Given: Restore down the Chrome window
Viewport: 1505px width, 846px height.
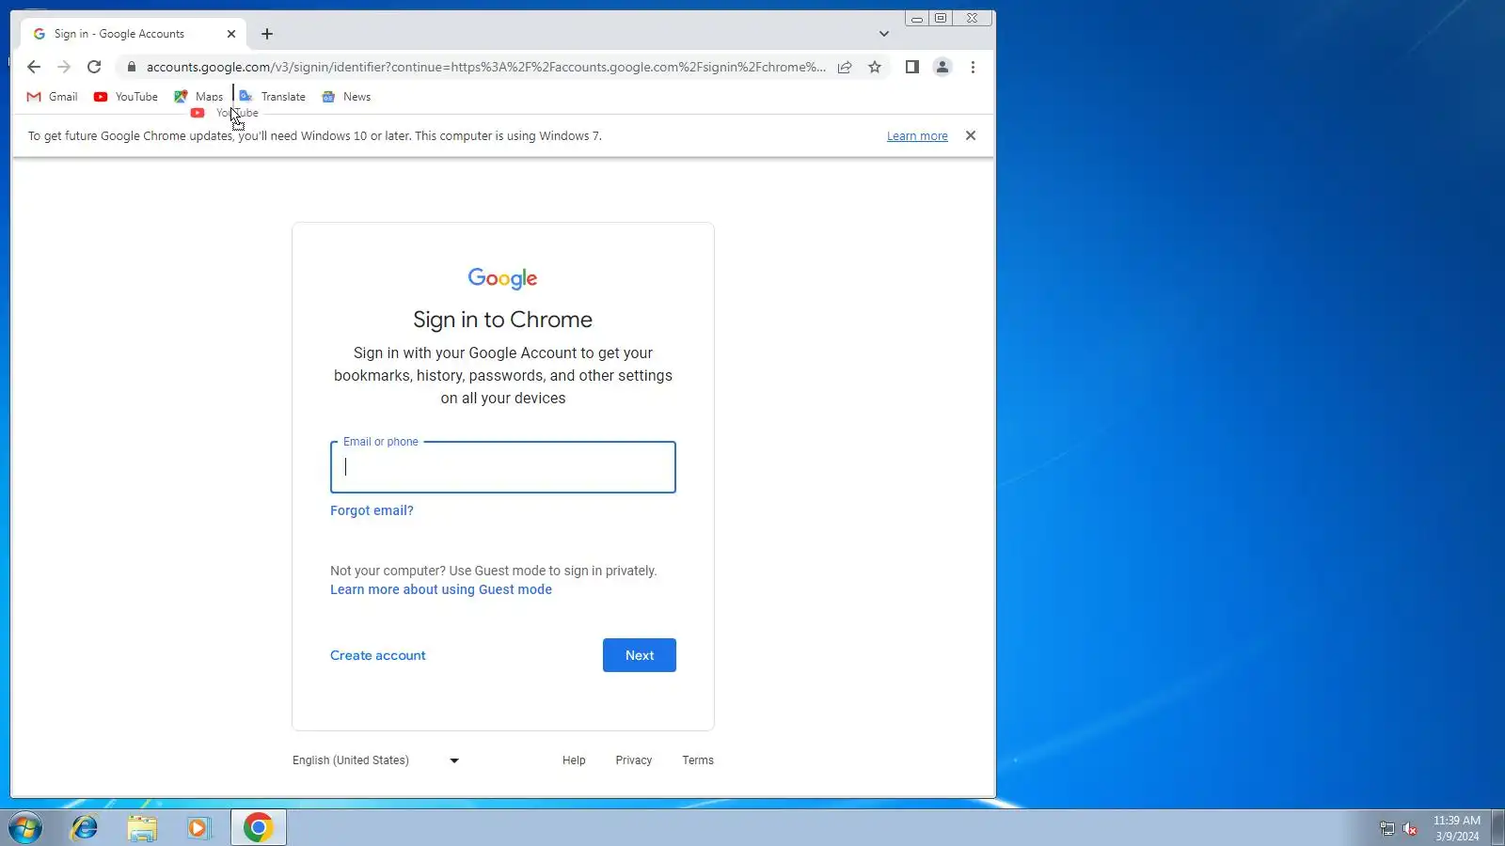Looking at the screenshot, I should click(941, 18).
